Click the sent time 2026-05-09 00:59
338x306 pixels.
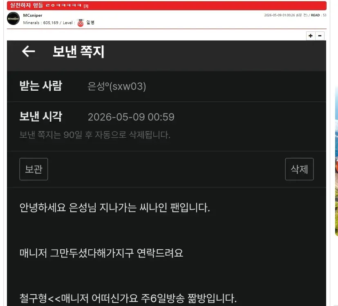pos(131,117)
